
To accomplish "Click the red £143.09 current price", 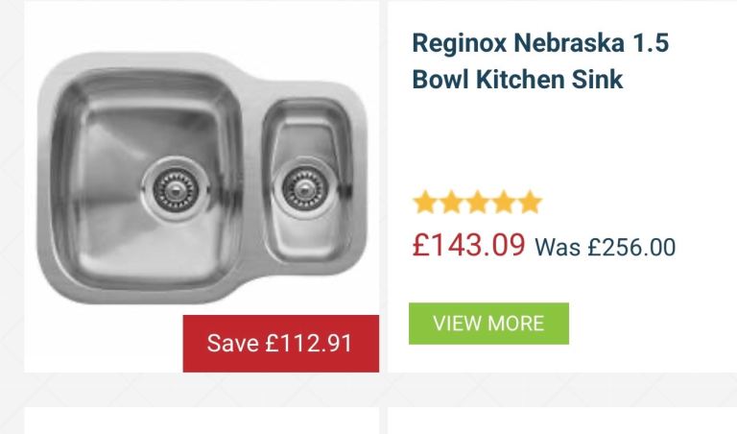I will click(469, 246).
